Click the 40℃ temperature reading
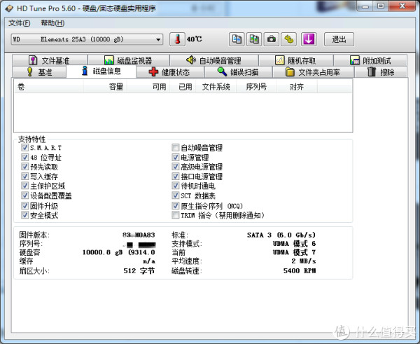This screenshot has height=344, width=420. [x=195, y=39]
